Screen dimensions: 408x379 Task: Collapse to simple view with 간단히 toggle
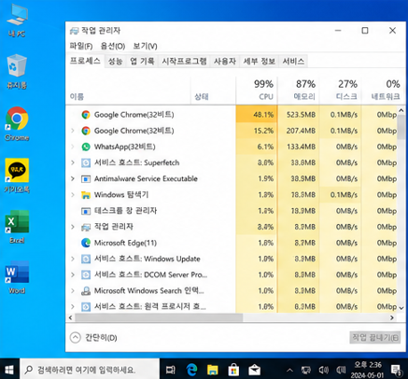coord(93,338)
